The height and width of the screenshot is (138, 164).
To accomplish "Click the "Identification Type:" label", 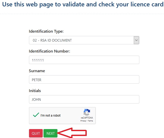I will [46, 31].
